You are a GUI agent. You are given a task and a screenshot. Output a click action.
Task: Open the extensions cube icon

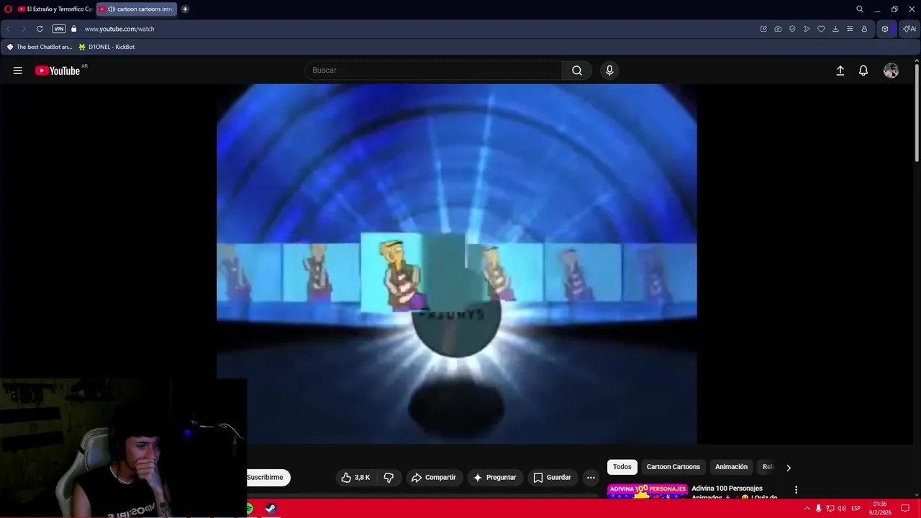pos(885,29)
